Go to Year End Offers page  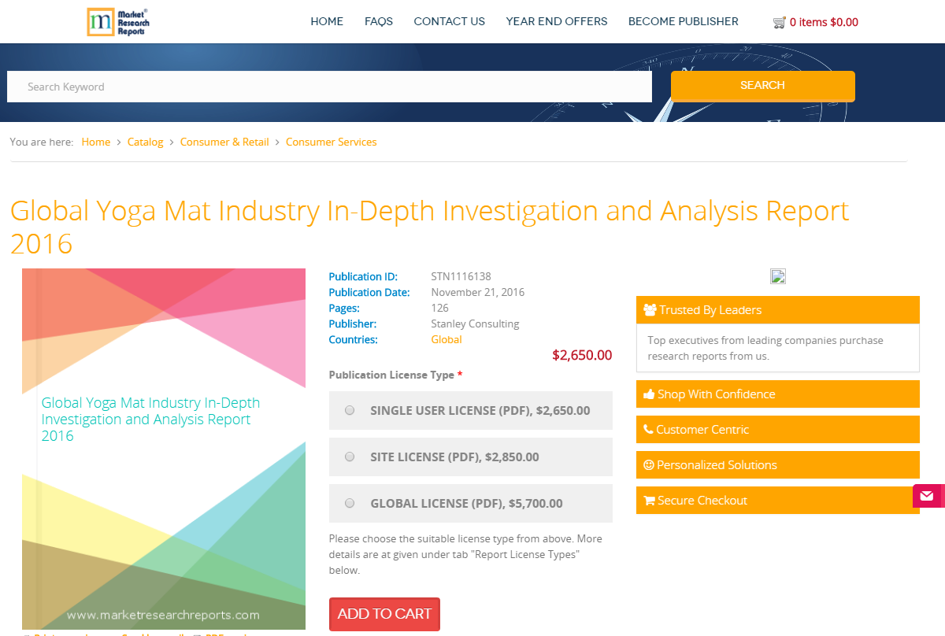pos(556,21)
